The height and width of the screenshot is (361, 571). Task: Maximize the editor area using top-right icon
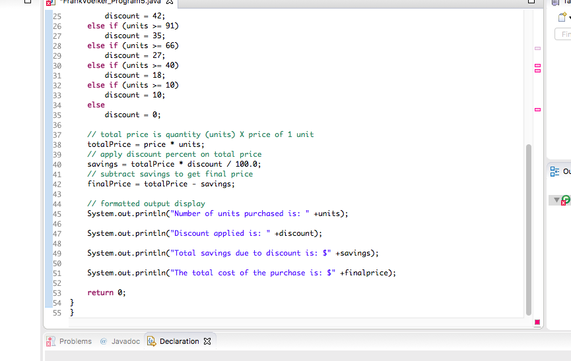532,2
